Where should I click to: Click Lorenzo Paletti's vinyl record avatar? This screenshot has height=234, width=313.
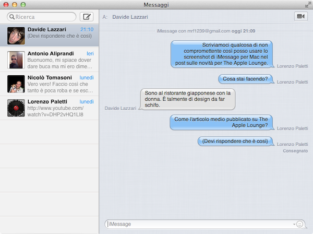tap(16, 108)
